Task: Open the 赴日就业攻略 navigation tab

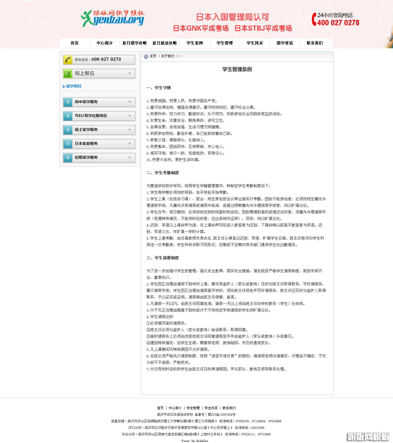Action: (x=165, y=43)
